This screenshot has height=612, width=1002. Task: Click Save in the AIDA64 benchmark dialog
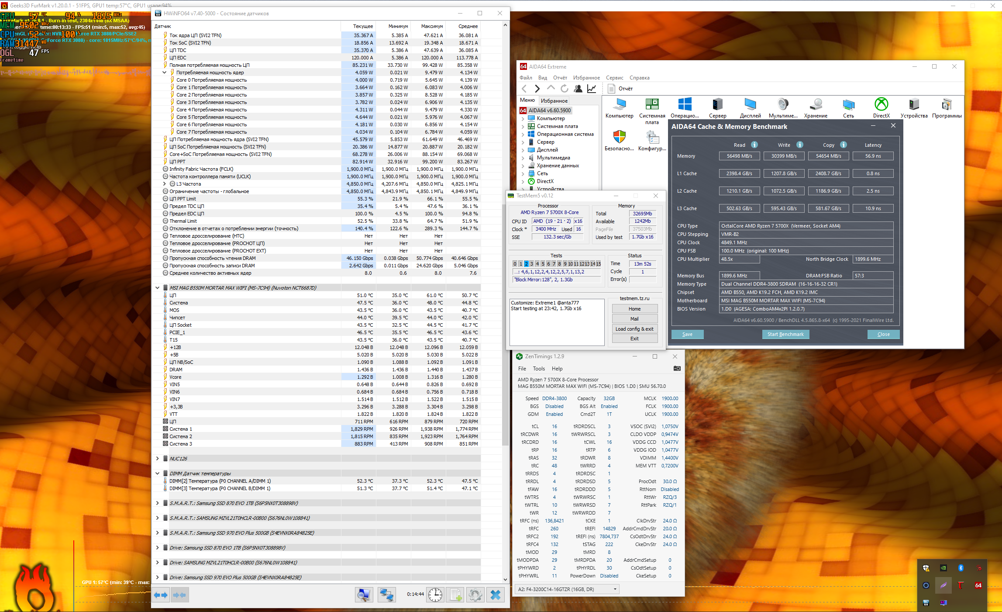[688, 334]
